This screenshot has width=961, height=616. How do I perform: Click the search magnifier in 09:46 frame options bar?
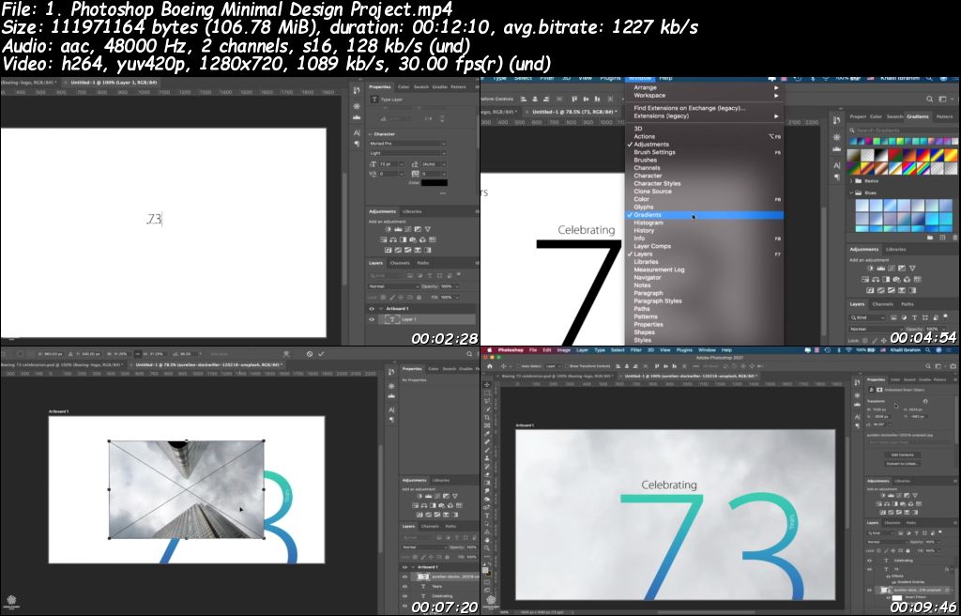(928, 366)
